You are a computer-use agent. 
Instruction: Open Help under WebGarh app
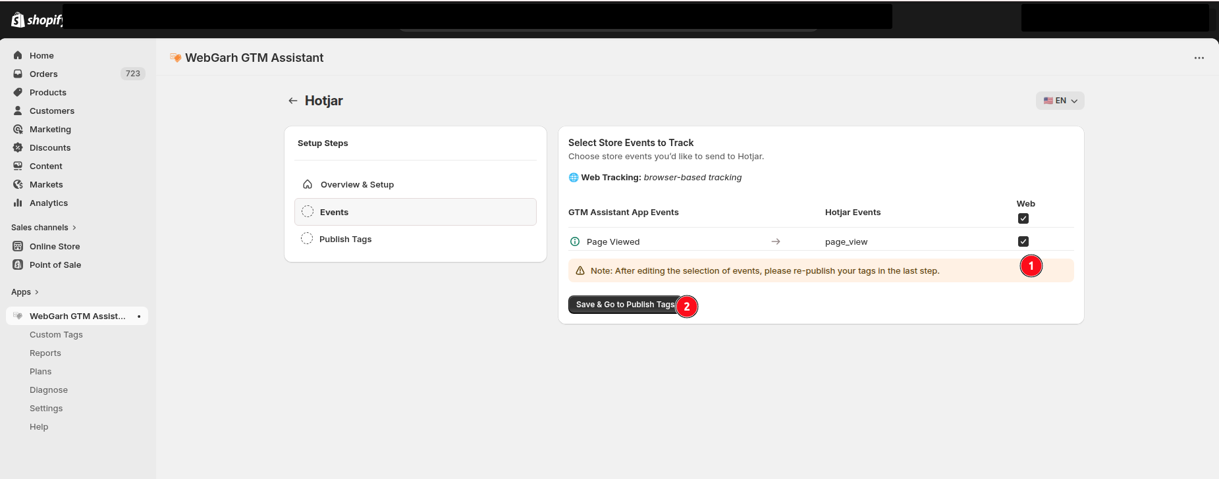click(x=39, y=426)
